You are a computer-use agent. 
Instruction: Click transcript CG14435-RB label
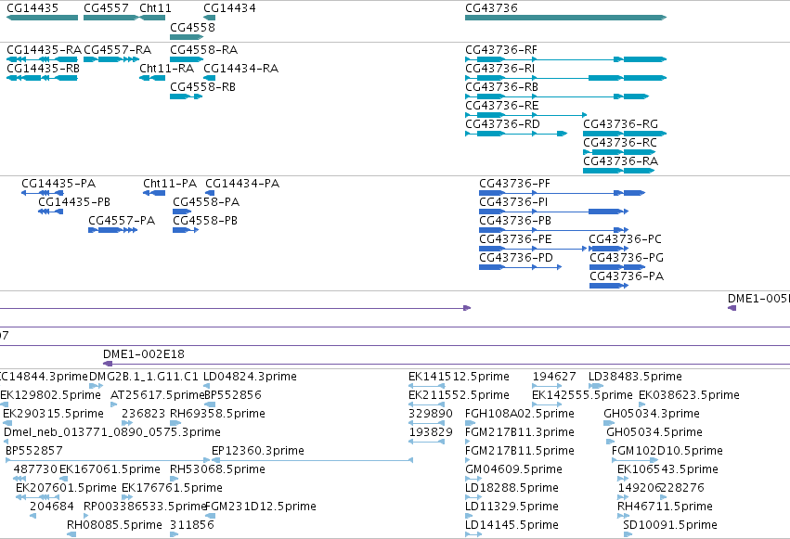pyautogui.click(x=43, y=69)
